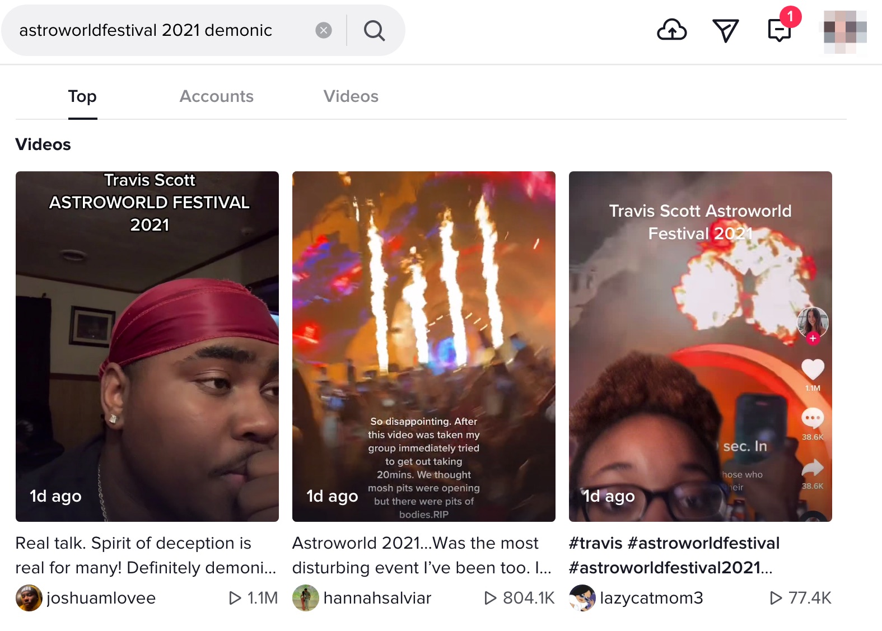This screenshot has height=631, width=882.
Task: Open the inbox notifications icon
Action: (x=780, y=30)
